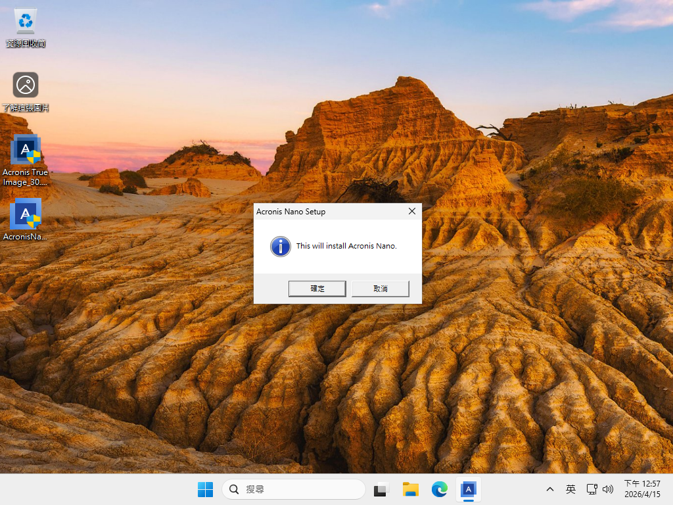Image resolution: width=673 pixels, height=505 pixels.
Task: Switch to the Acronis setup taskbar icon
Action: click(x=468, y=489)
